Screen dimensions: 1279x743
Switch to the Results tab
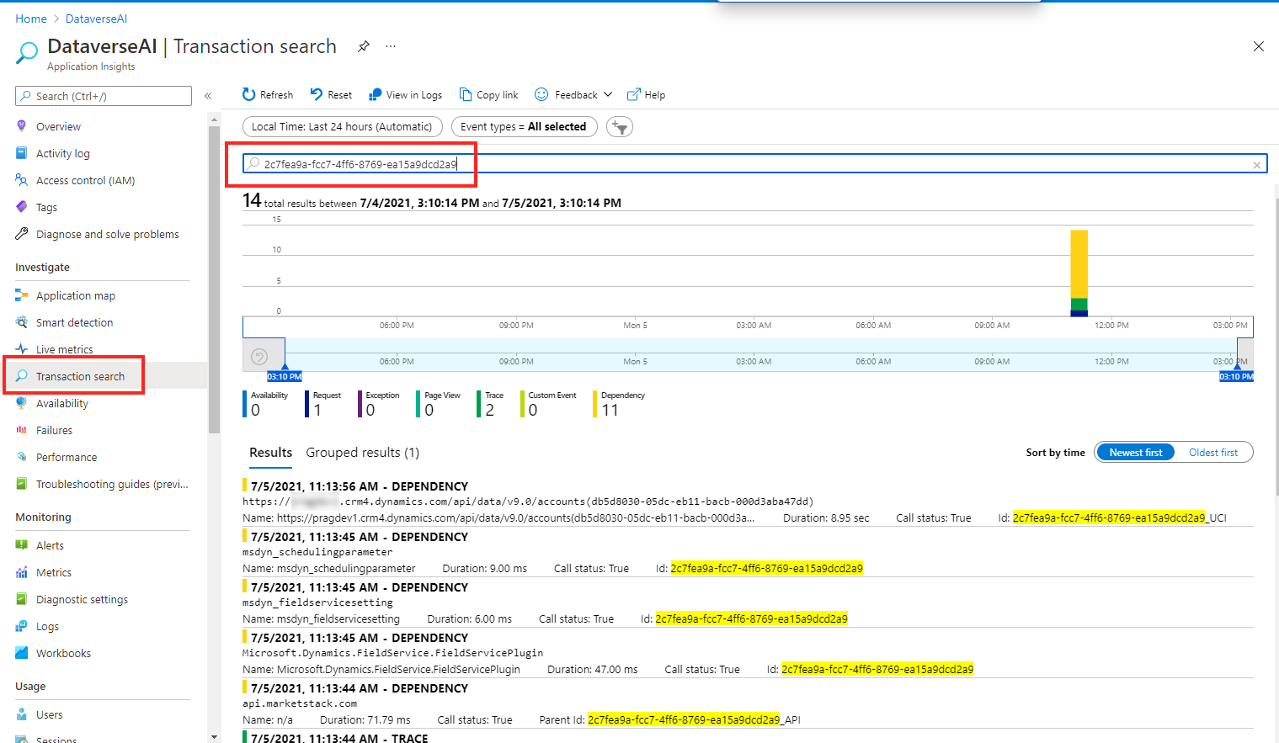(x=270, y=453)
